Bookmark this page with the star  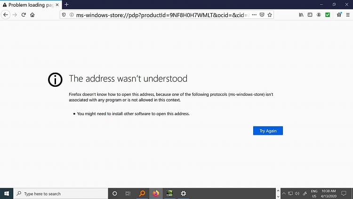pyautogui.click(x=270, y=15)
